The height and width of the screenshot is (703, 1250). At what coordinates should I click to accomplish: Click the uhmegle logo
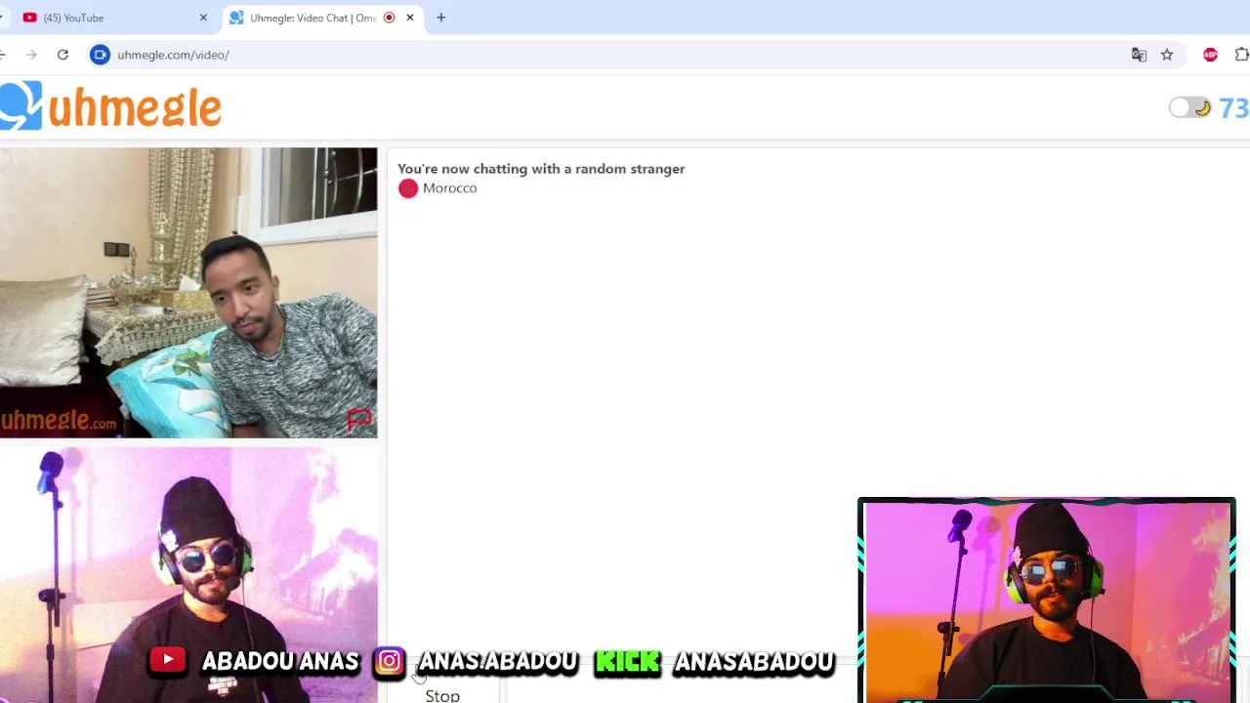[110, 105]
